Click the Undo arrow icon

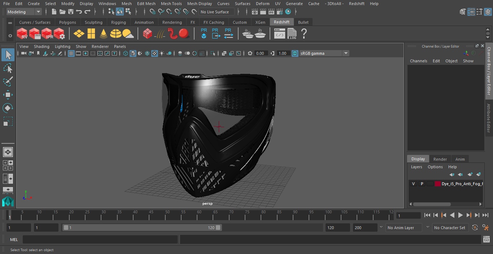coord(79,12)
